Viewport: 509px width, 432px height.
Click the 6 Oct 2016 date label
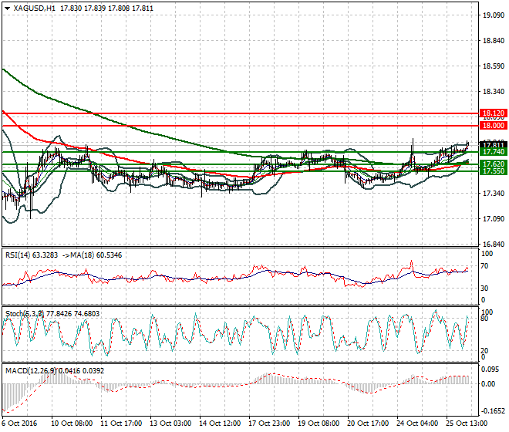click(x=19, y=424)
